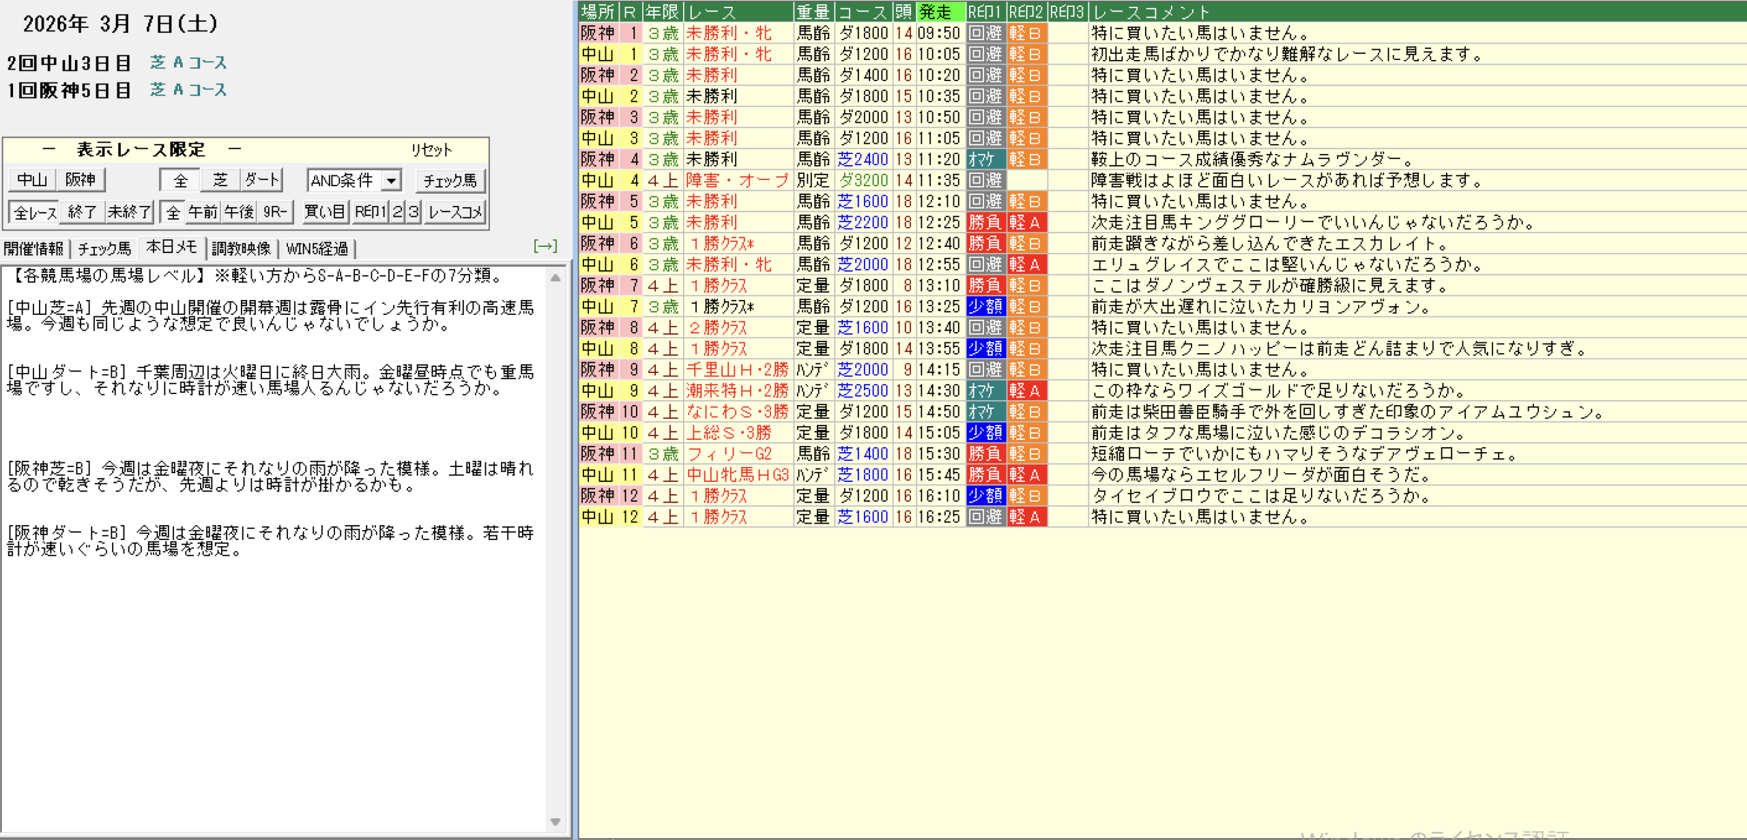Image resolution: width=1747 pixels, height=840 pixels.
Task: Toggle the 午前 time filter button
Action: 203,212
